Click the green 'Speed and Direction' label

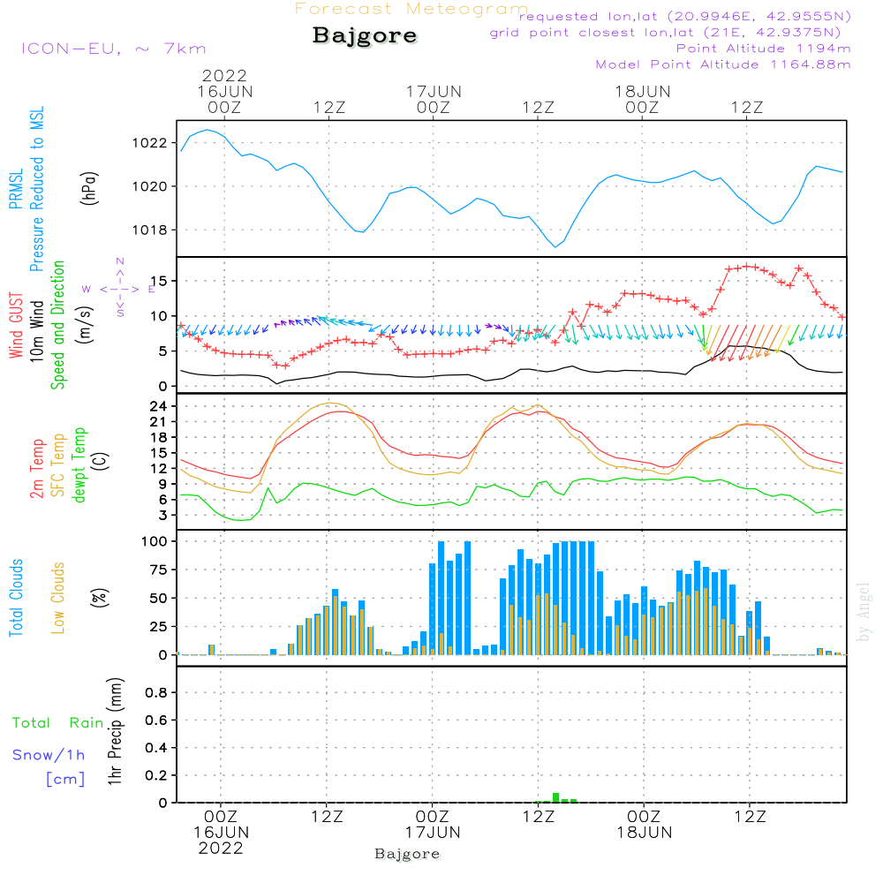coord(58,325)
